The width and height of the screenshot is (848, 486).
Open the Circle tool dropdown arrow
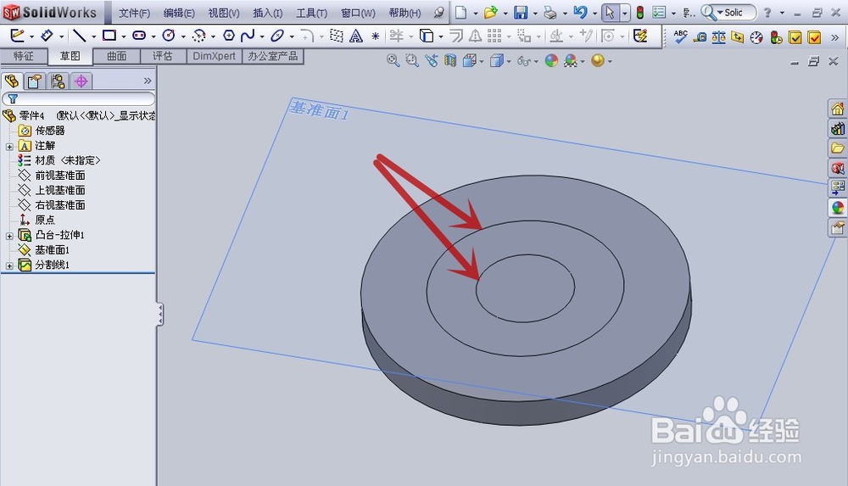(183, 36)
